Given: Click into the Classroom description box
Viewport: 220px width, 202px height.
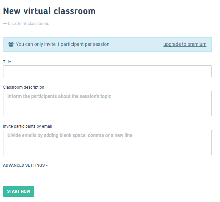Looking at the screenshot, I should 107,103.
